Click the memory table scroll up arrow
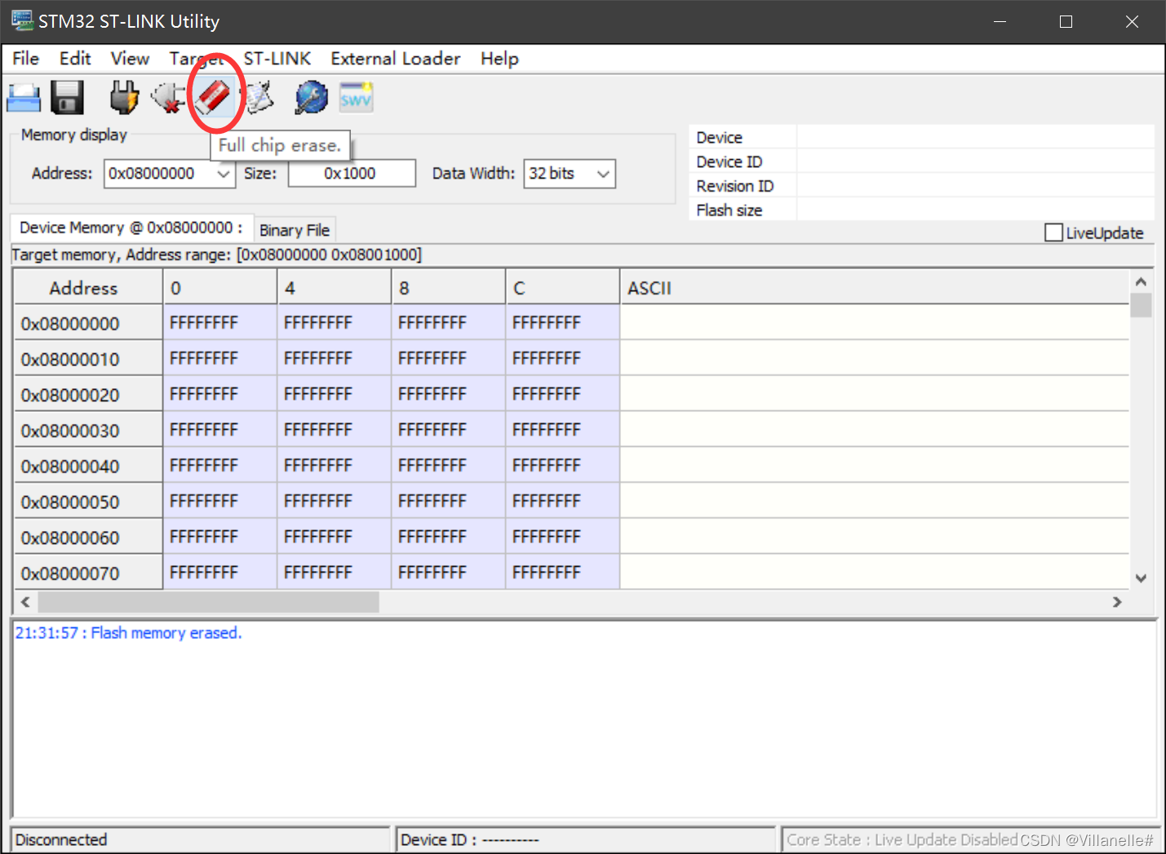This screenshot has height=854, width=1166. pos(1141,281)
